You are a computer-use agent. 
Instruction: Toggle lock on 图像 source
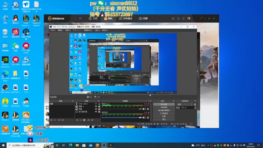pyautogui.click(x=99, y=109)
